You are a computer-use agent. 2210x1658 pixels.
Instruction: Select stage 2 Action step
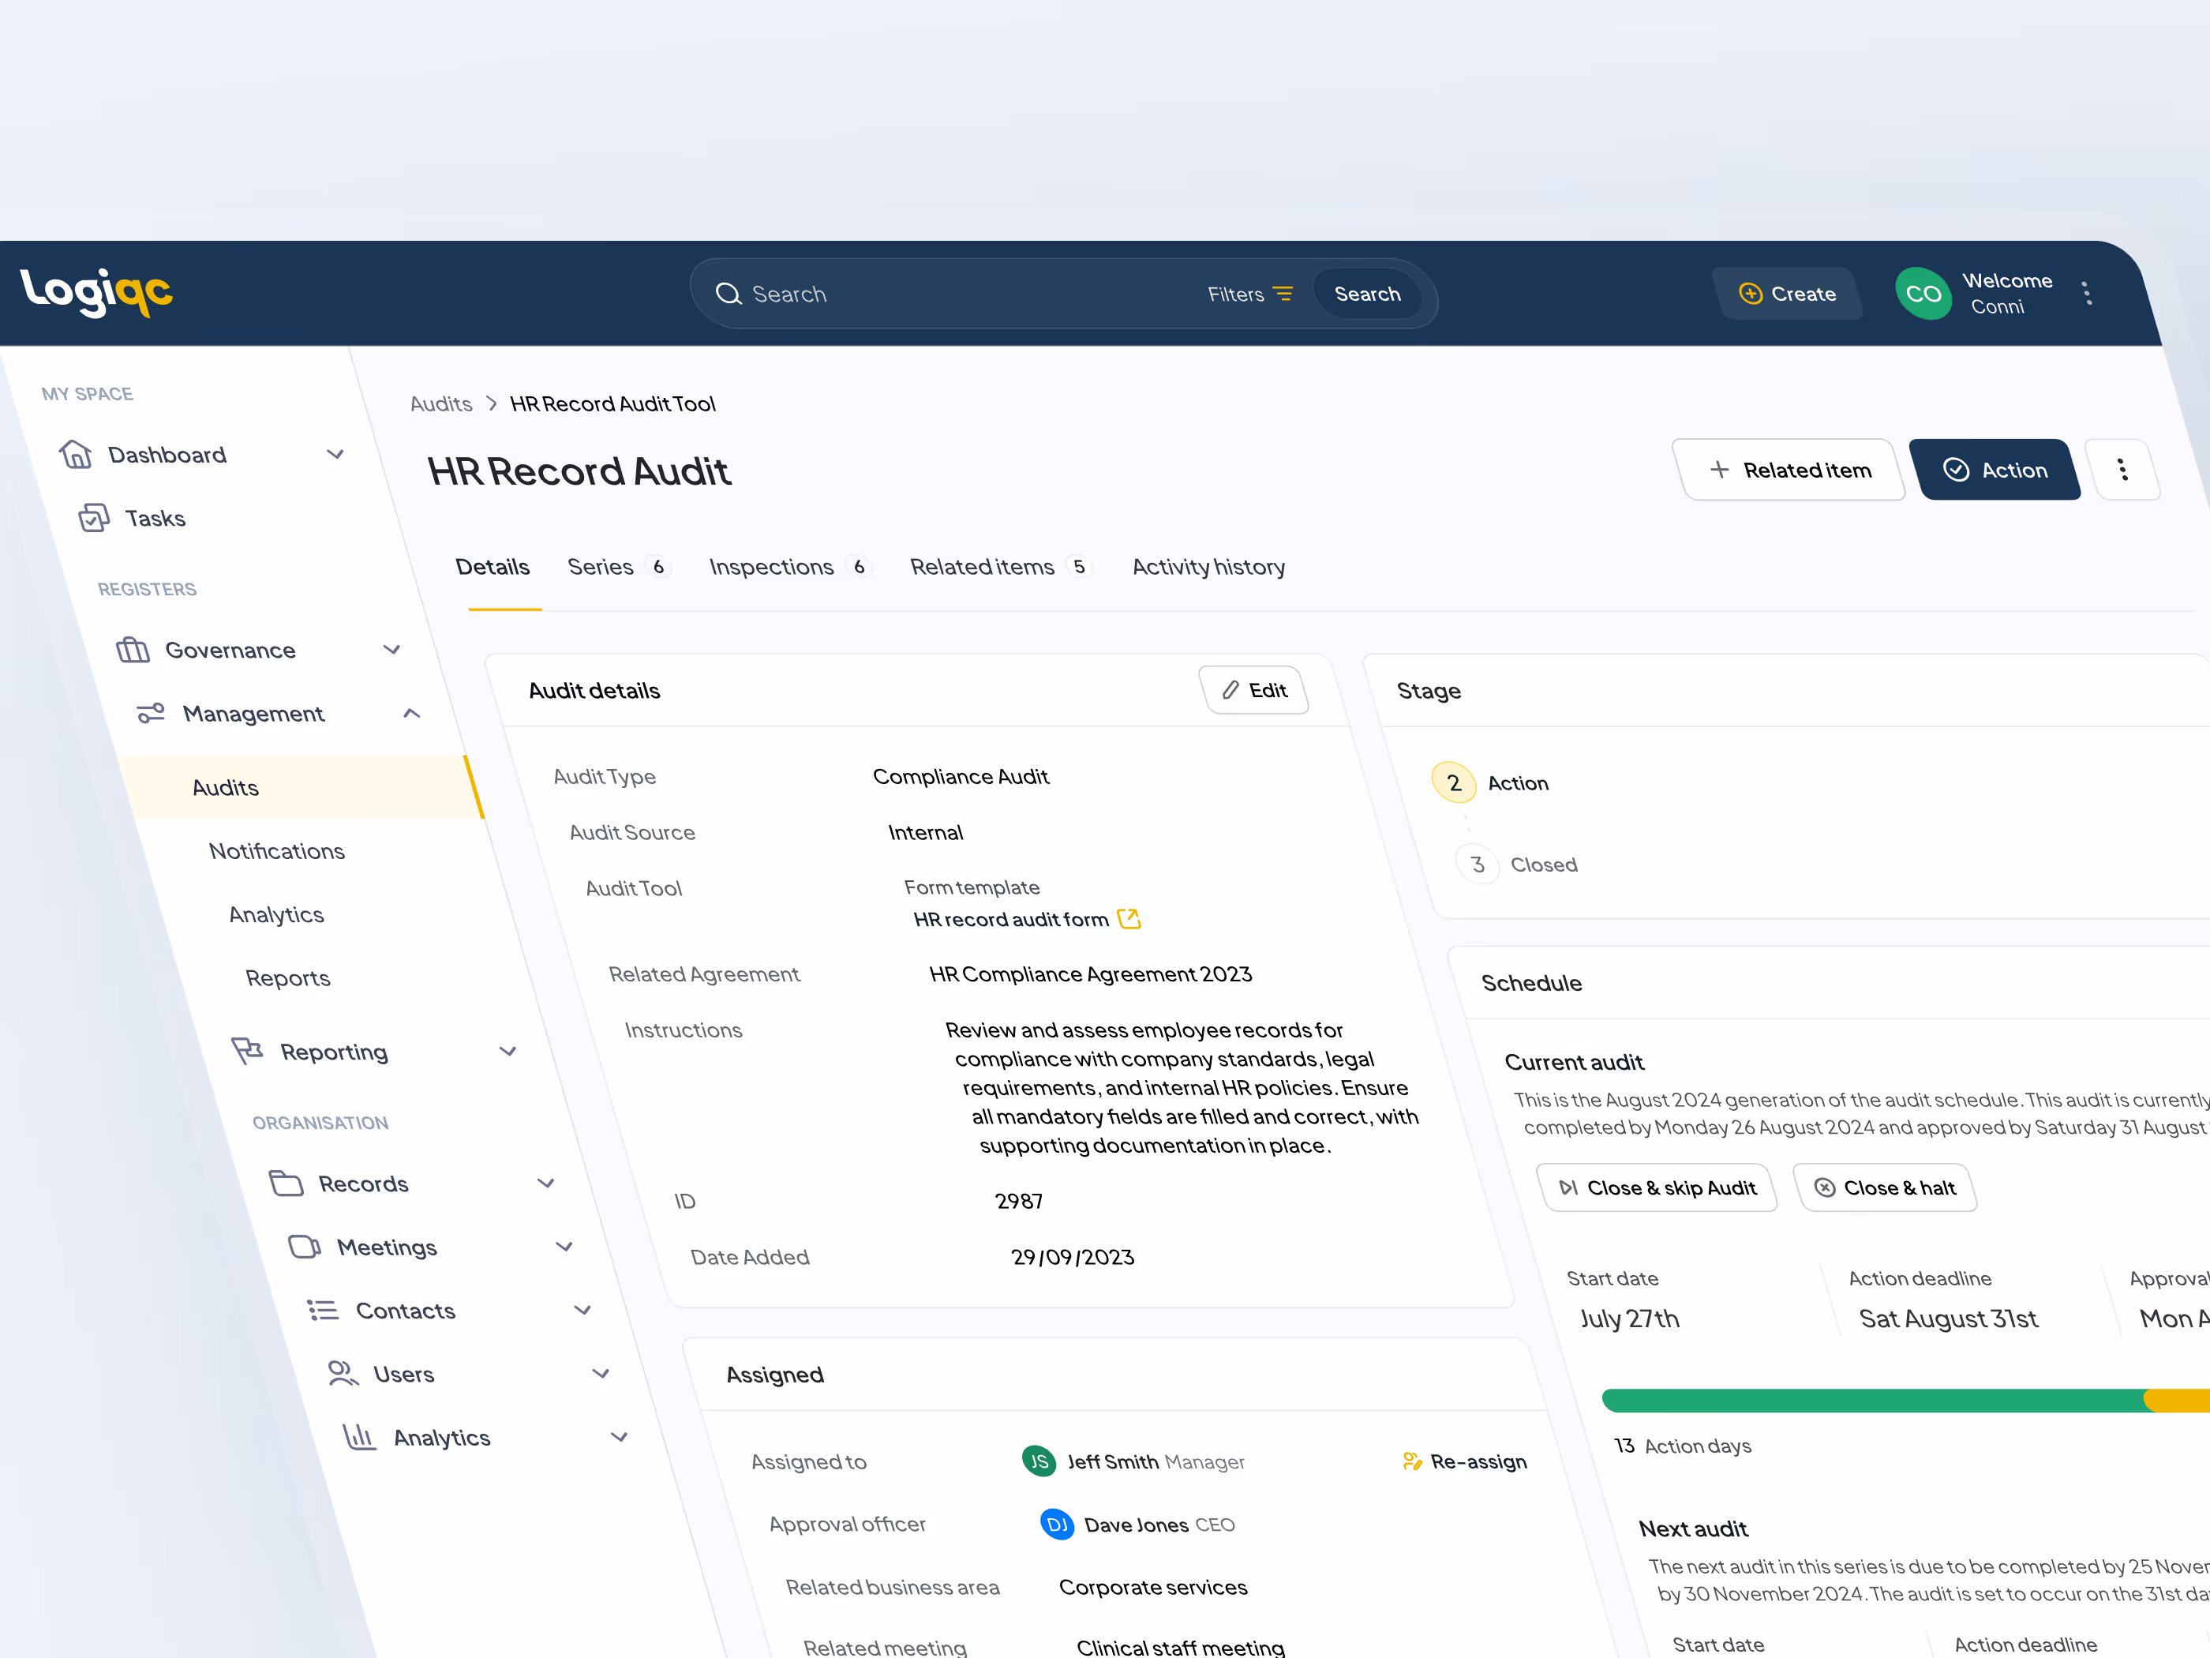click(1455, 783)
